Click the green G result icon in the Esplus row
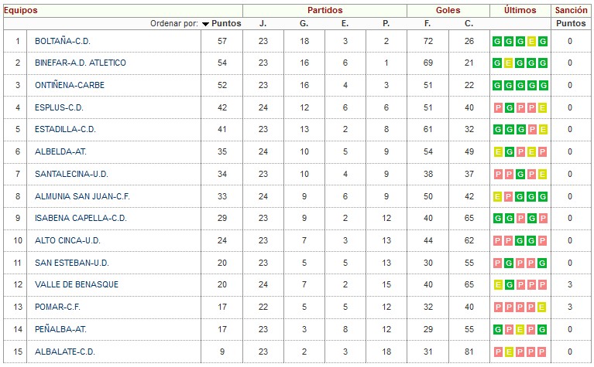This screenshot has width=594, height=367. tap(510, 107)
